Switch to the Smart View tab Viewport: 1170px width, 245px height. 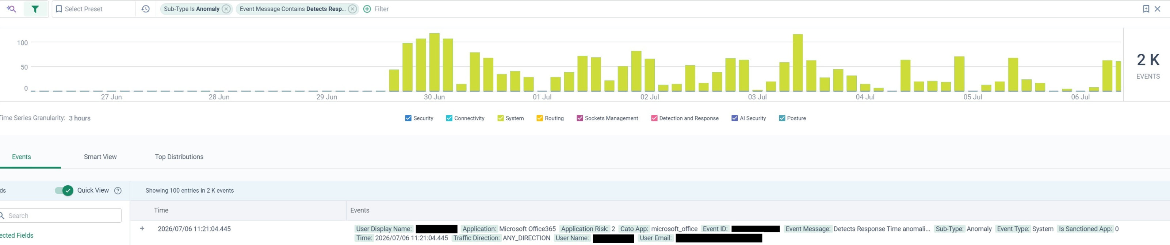point(100,157)
